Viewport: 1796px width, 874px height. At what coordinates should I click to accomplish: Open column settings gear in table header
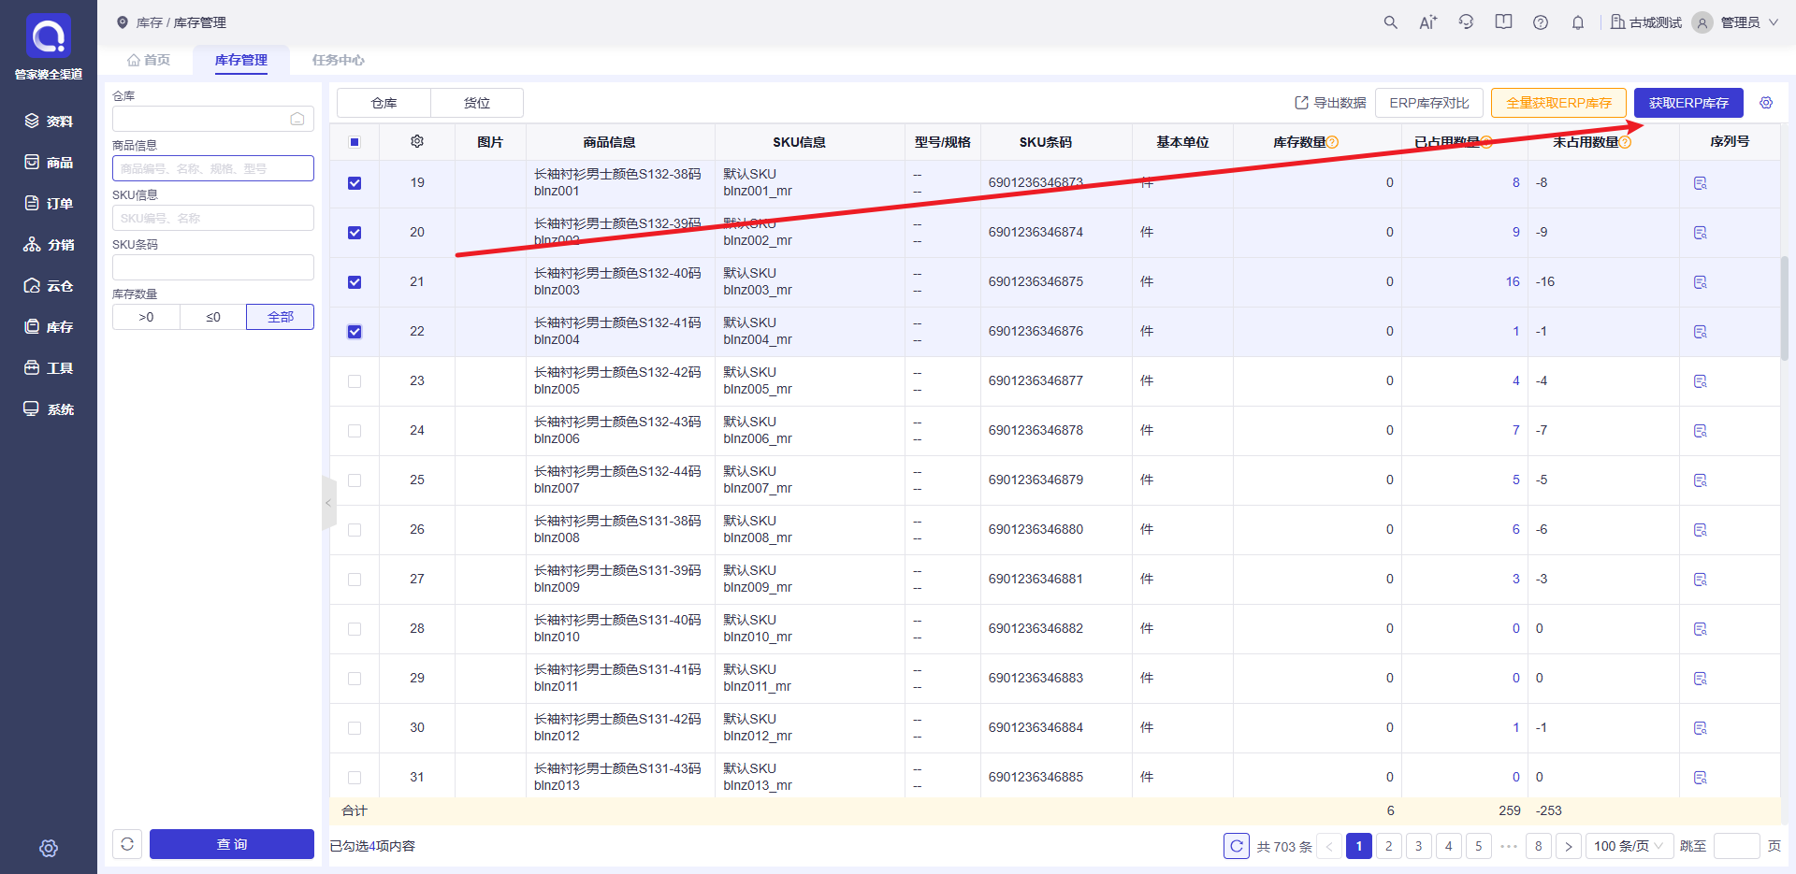pos(417,141)
